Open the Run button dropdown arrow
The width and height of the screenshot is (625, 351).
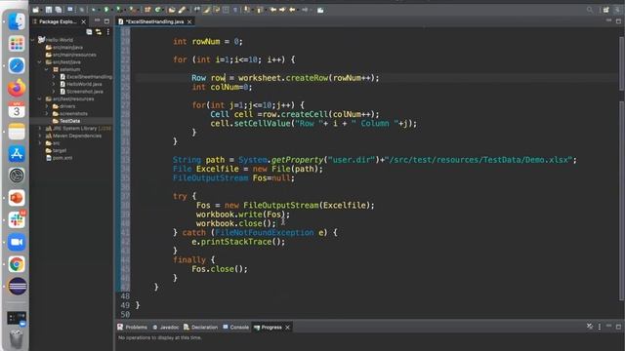pos(111,10)
